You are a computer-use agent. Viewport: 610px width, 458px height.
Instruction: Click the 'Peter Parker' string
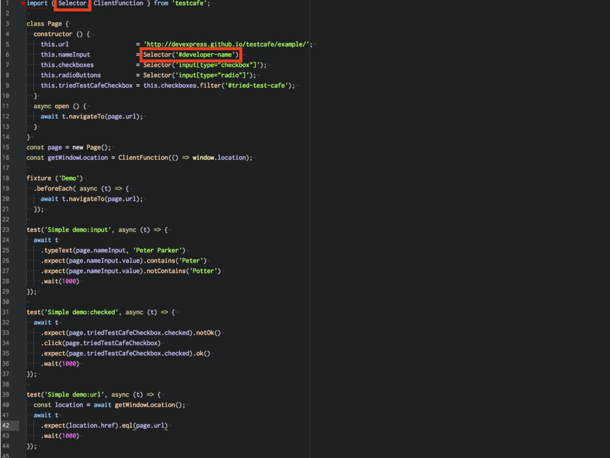[x=159, y=250]
